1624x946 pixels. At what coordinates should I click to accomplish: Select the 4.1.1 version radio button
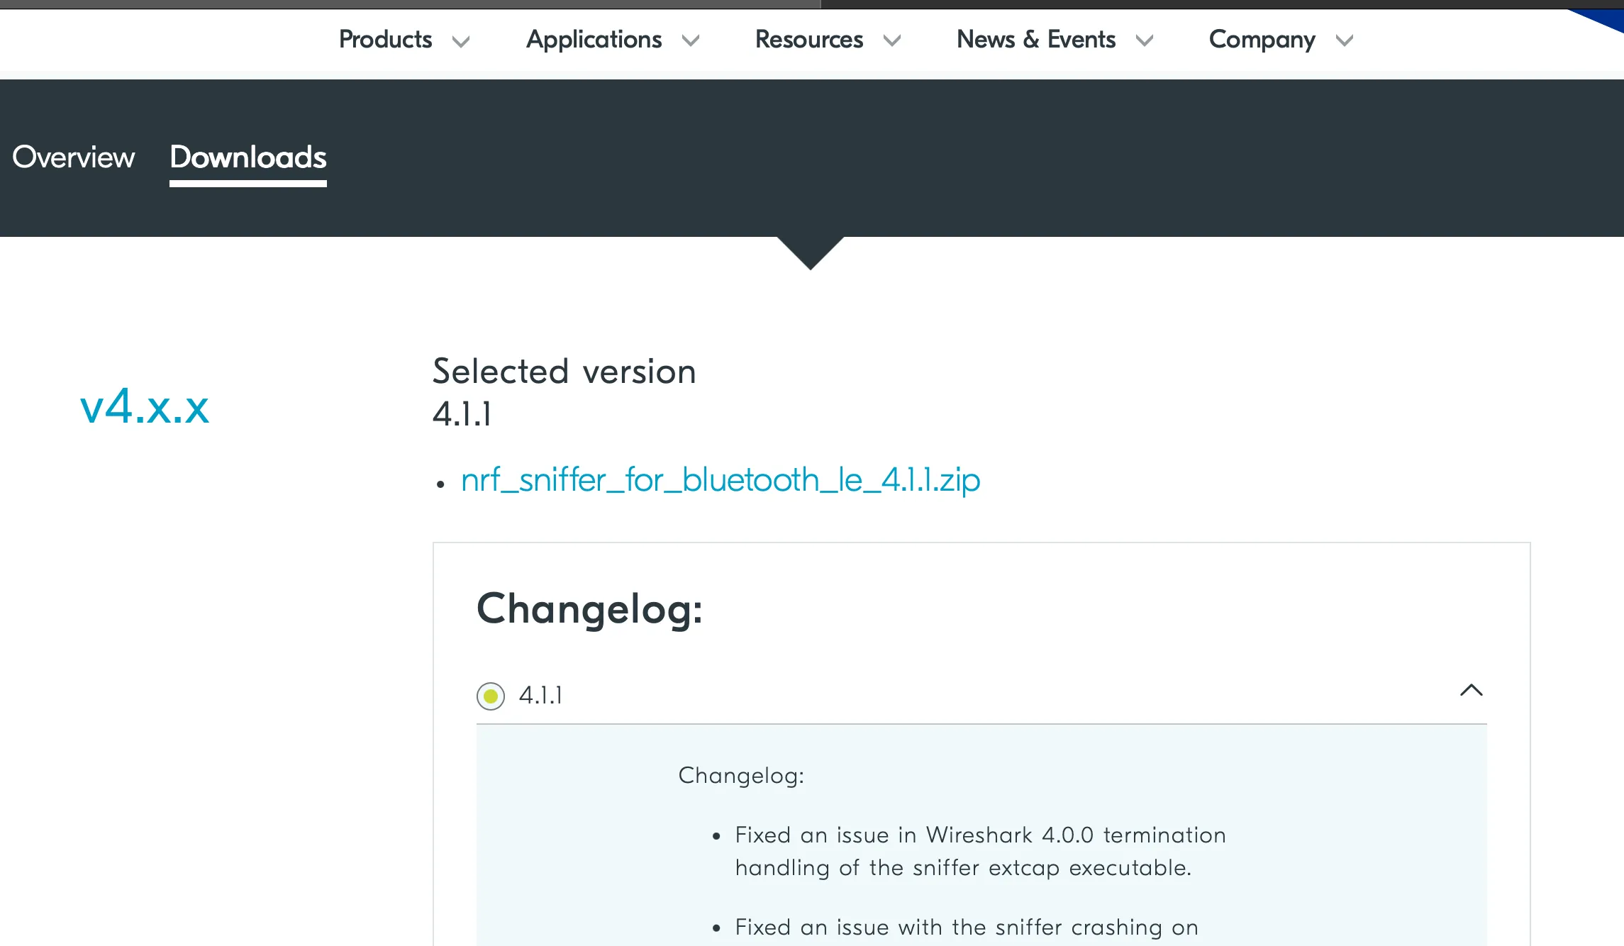pos(491,696)
